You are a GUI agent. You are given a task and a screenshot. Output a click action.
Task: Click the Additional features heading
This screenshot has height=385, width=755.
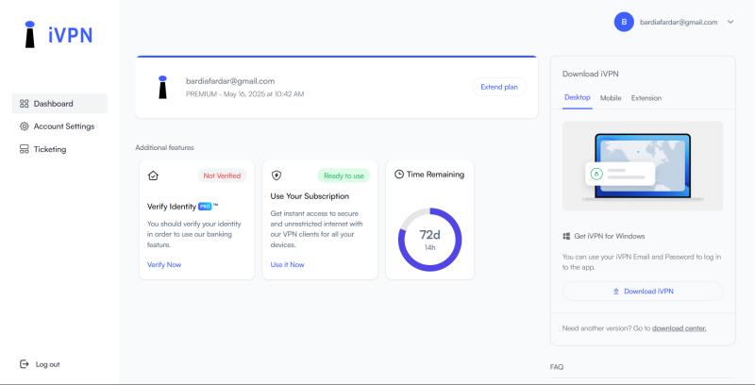[164, 148]
